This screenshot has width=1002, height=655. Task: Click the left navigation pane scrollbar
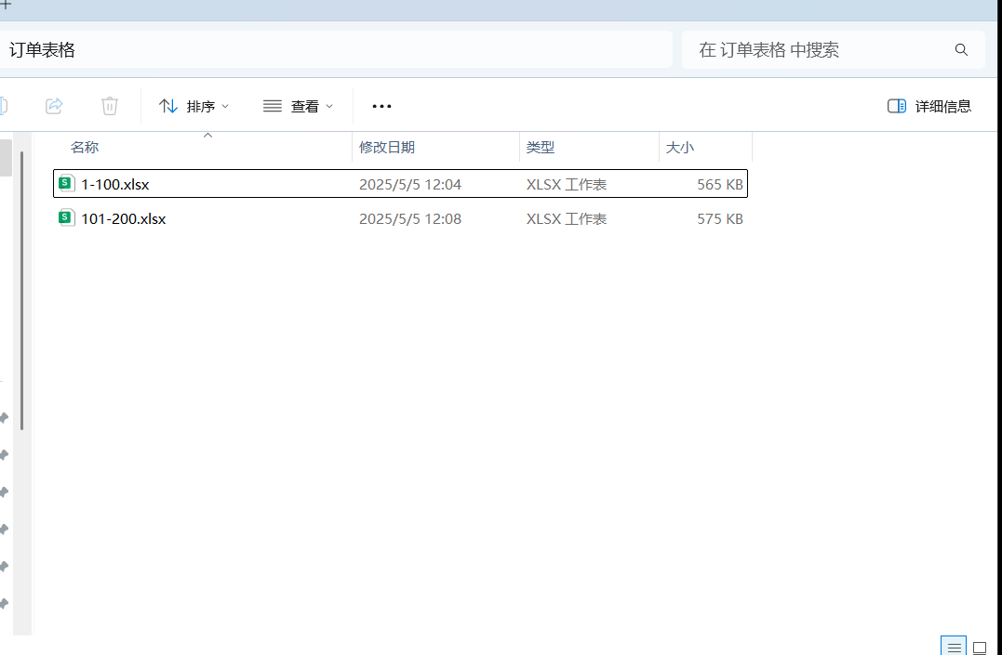pyautogui.click(x=20, y=288)
